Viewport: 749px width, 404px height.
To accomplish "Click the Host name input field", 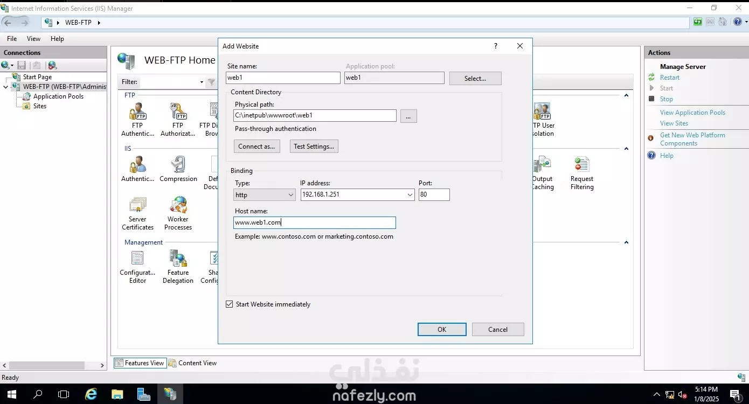I will click(x=315, y=222).
